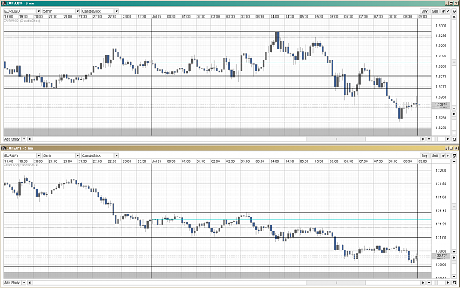Expand the Add Study arrow in EUR/USD window
Viewport: 460px width, 288px height.
tap(24, 139)
